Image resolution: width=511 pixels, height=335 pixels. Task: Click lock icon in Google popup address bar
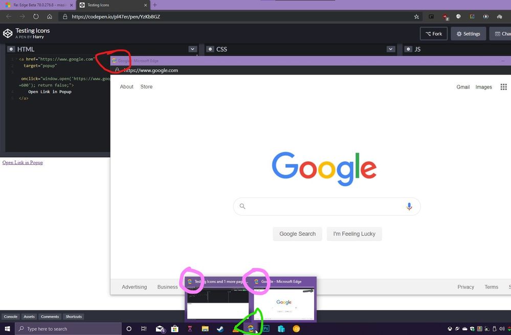point(117,70)
